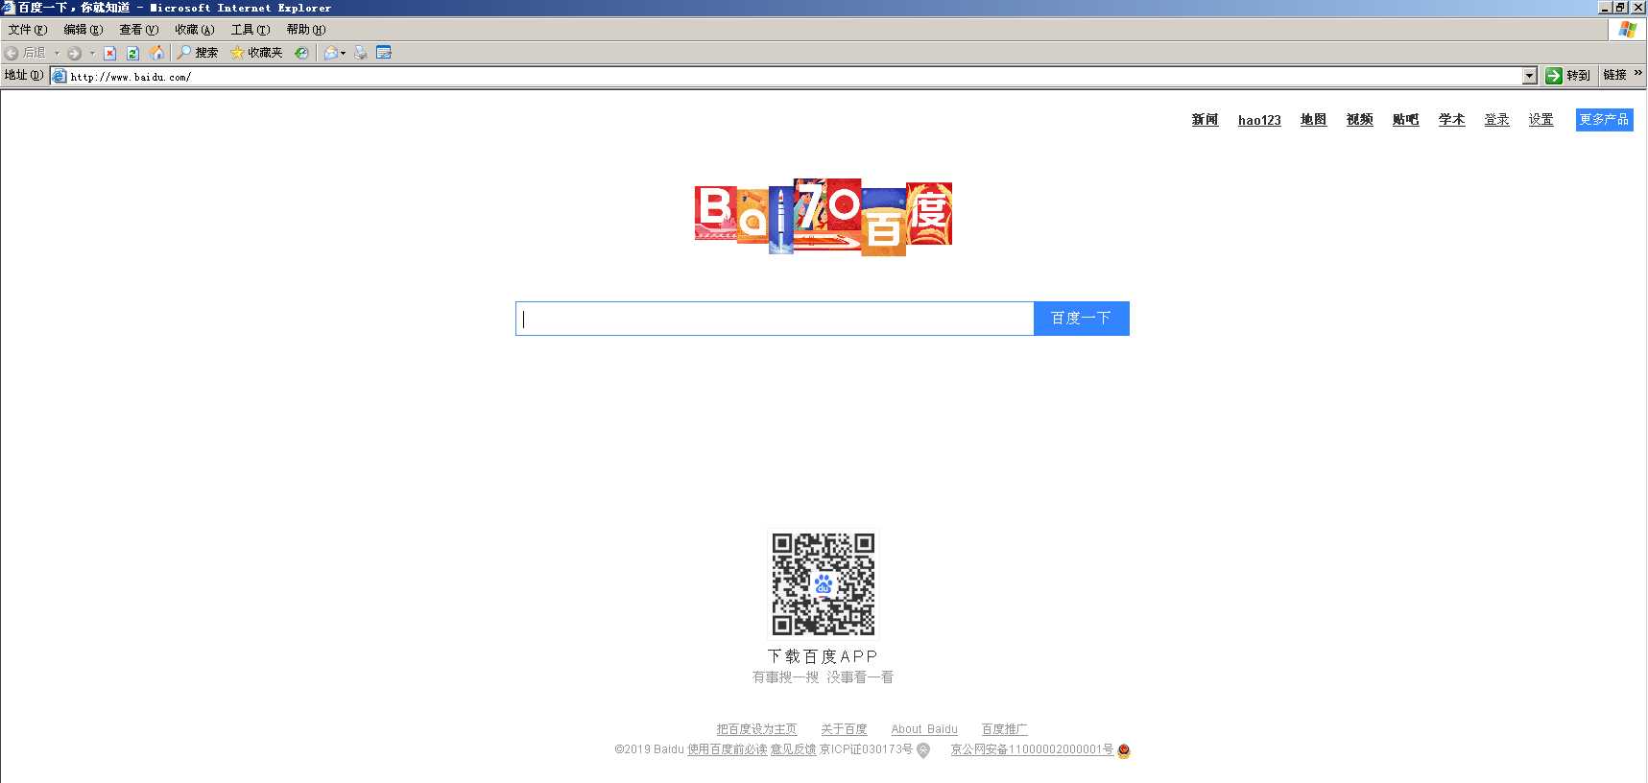
Task: Click the 京公网安备 registration link
Action: click(x=1032, y=750)
